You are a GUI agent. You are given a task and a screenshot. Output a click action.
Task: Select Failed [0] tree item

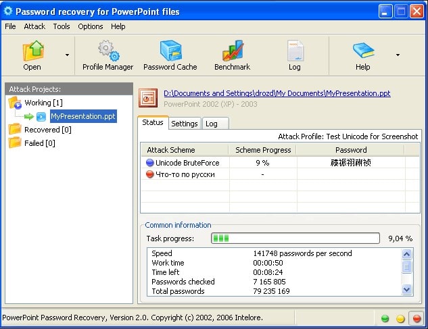click(40, 143)
